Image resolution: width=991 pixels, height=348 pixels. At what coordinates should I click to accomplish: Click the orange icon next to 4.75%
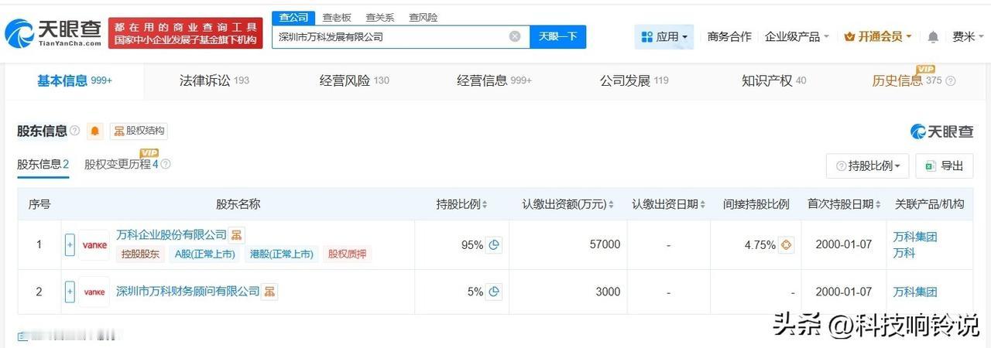787,244
